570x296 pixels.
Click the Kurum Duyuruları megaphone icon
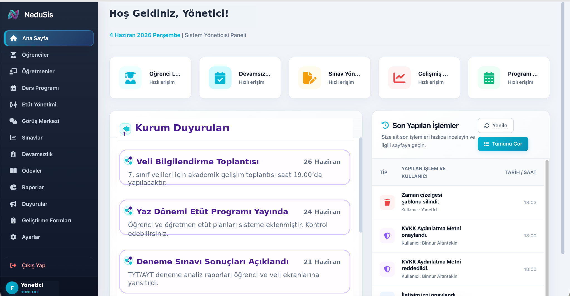tap(126, 129)
